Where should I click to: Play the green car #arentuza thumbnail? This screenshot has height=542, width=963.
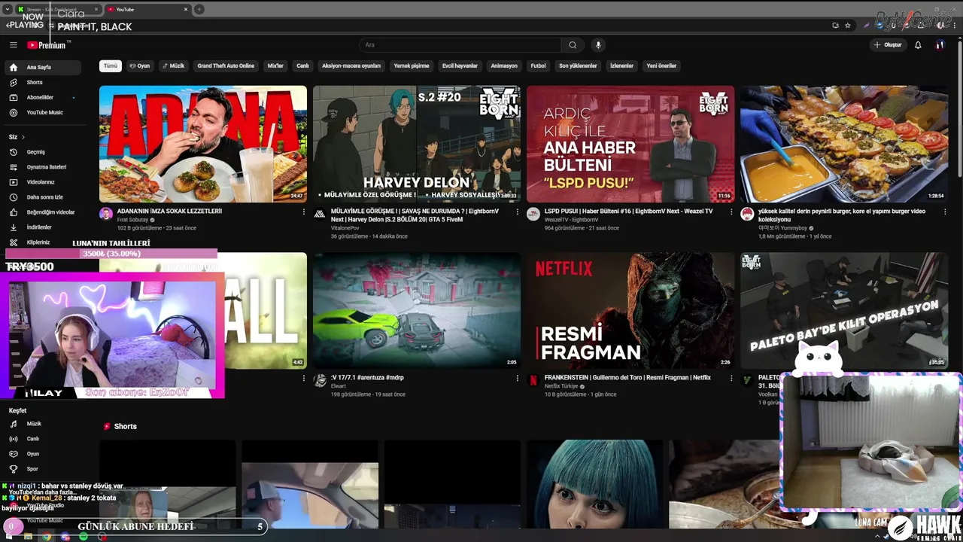coord(417,310)
